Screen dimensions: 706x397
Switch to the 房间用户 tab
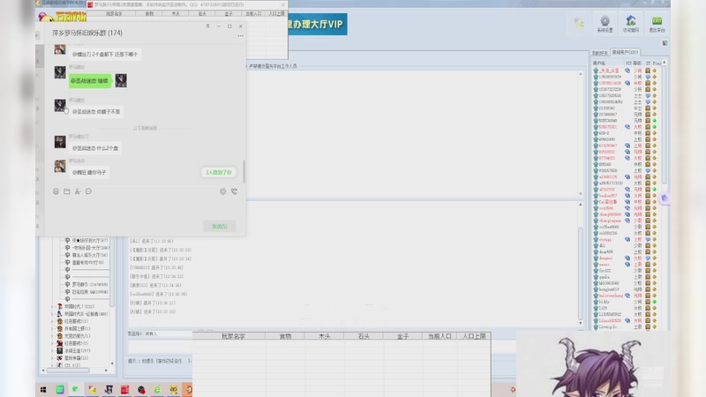(625, 52)
